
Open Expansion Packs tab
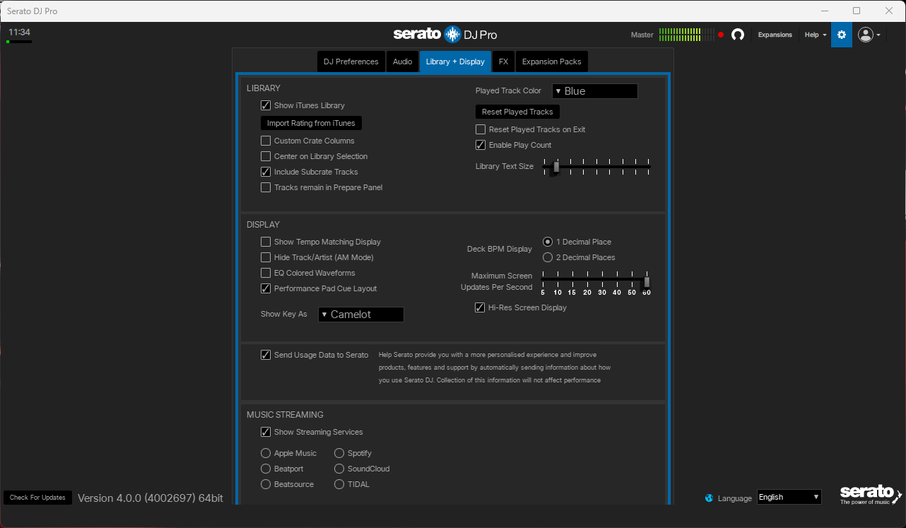[x=552, y=61]
